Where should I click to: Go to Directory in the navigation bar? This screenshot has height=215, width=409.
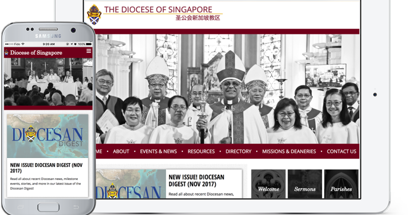pyautogui.click(x=238, y=151)
